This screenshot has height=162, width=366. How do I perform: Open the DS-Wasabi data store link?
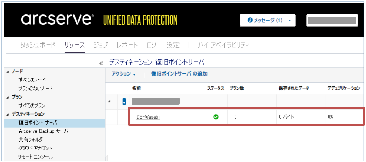(x=148, y=117)
